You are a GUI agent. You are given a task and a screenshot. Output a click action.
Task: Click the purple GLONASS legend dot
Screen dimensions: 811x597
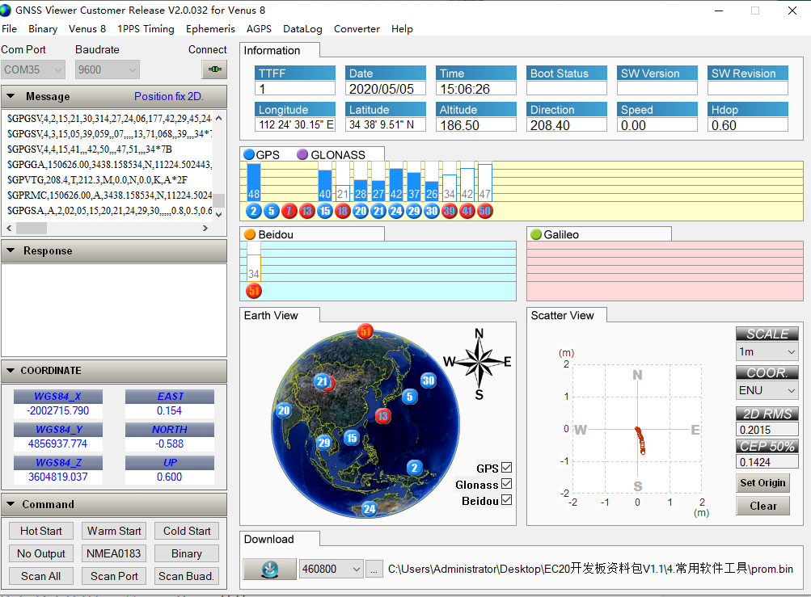tap(302, 154)
